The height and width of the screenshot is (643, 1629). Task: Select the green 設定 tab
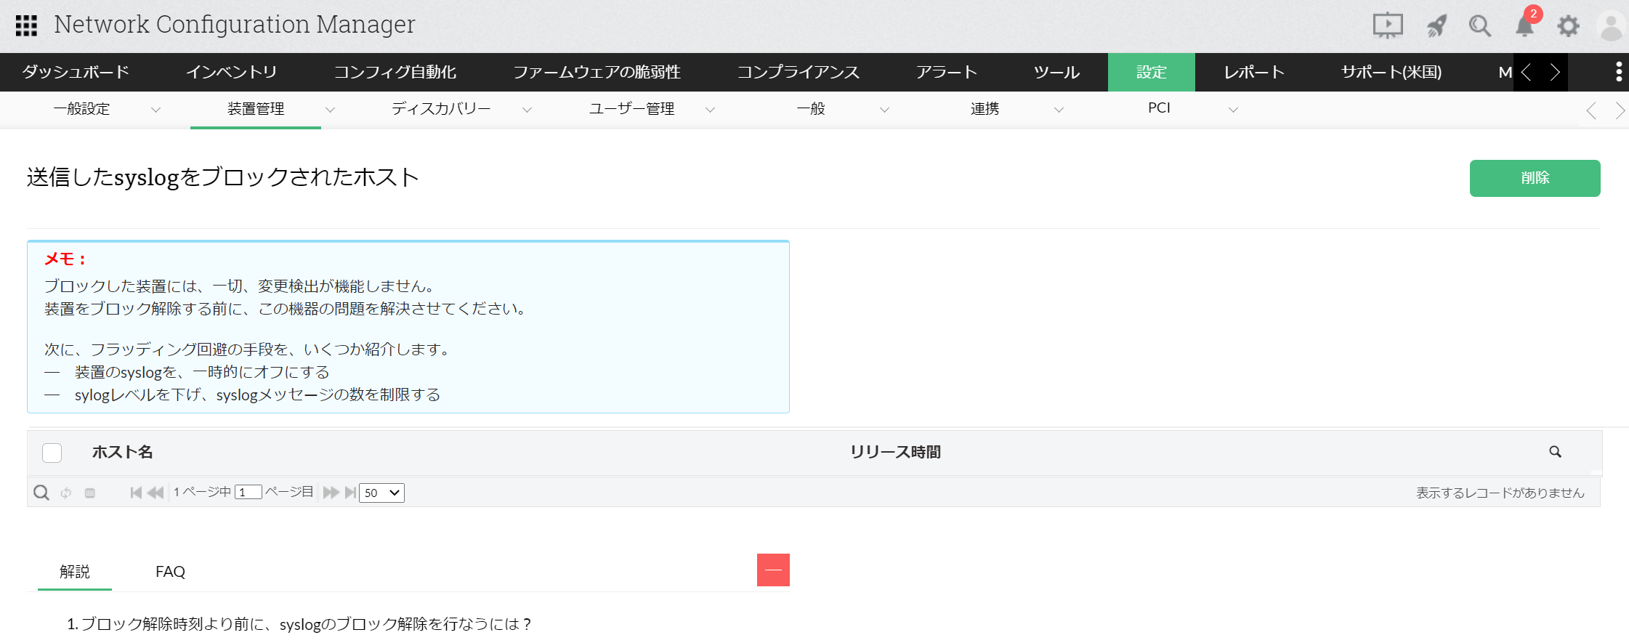(1152, 72)
